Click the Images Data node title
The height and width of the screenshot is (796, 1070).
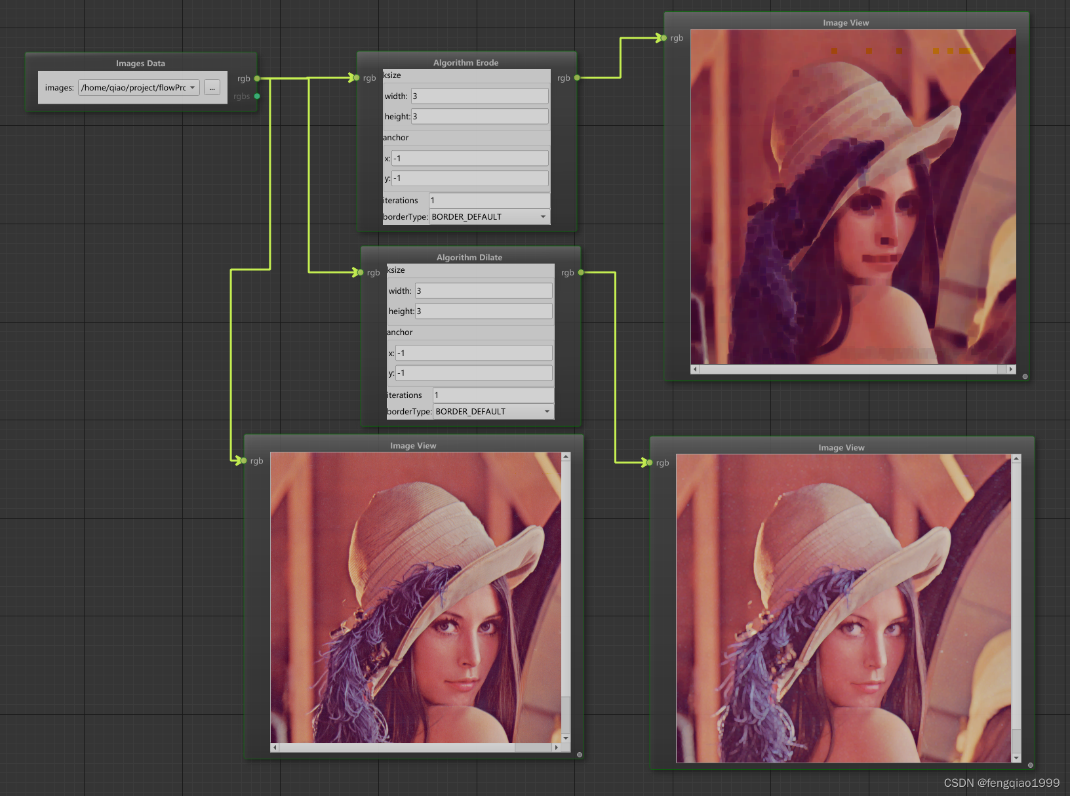click(x=140, y=64)
